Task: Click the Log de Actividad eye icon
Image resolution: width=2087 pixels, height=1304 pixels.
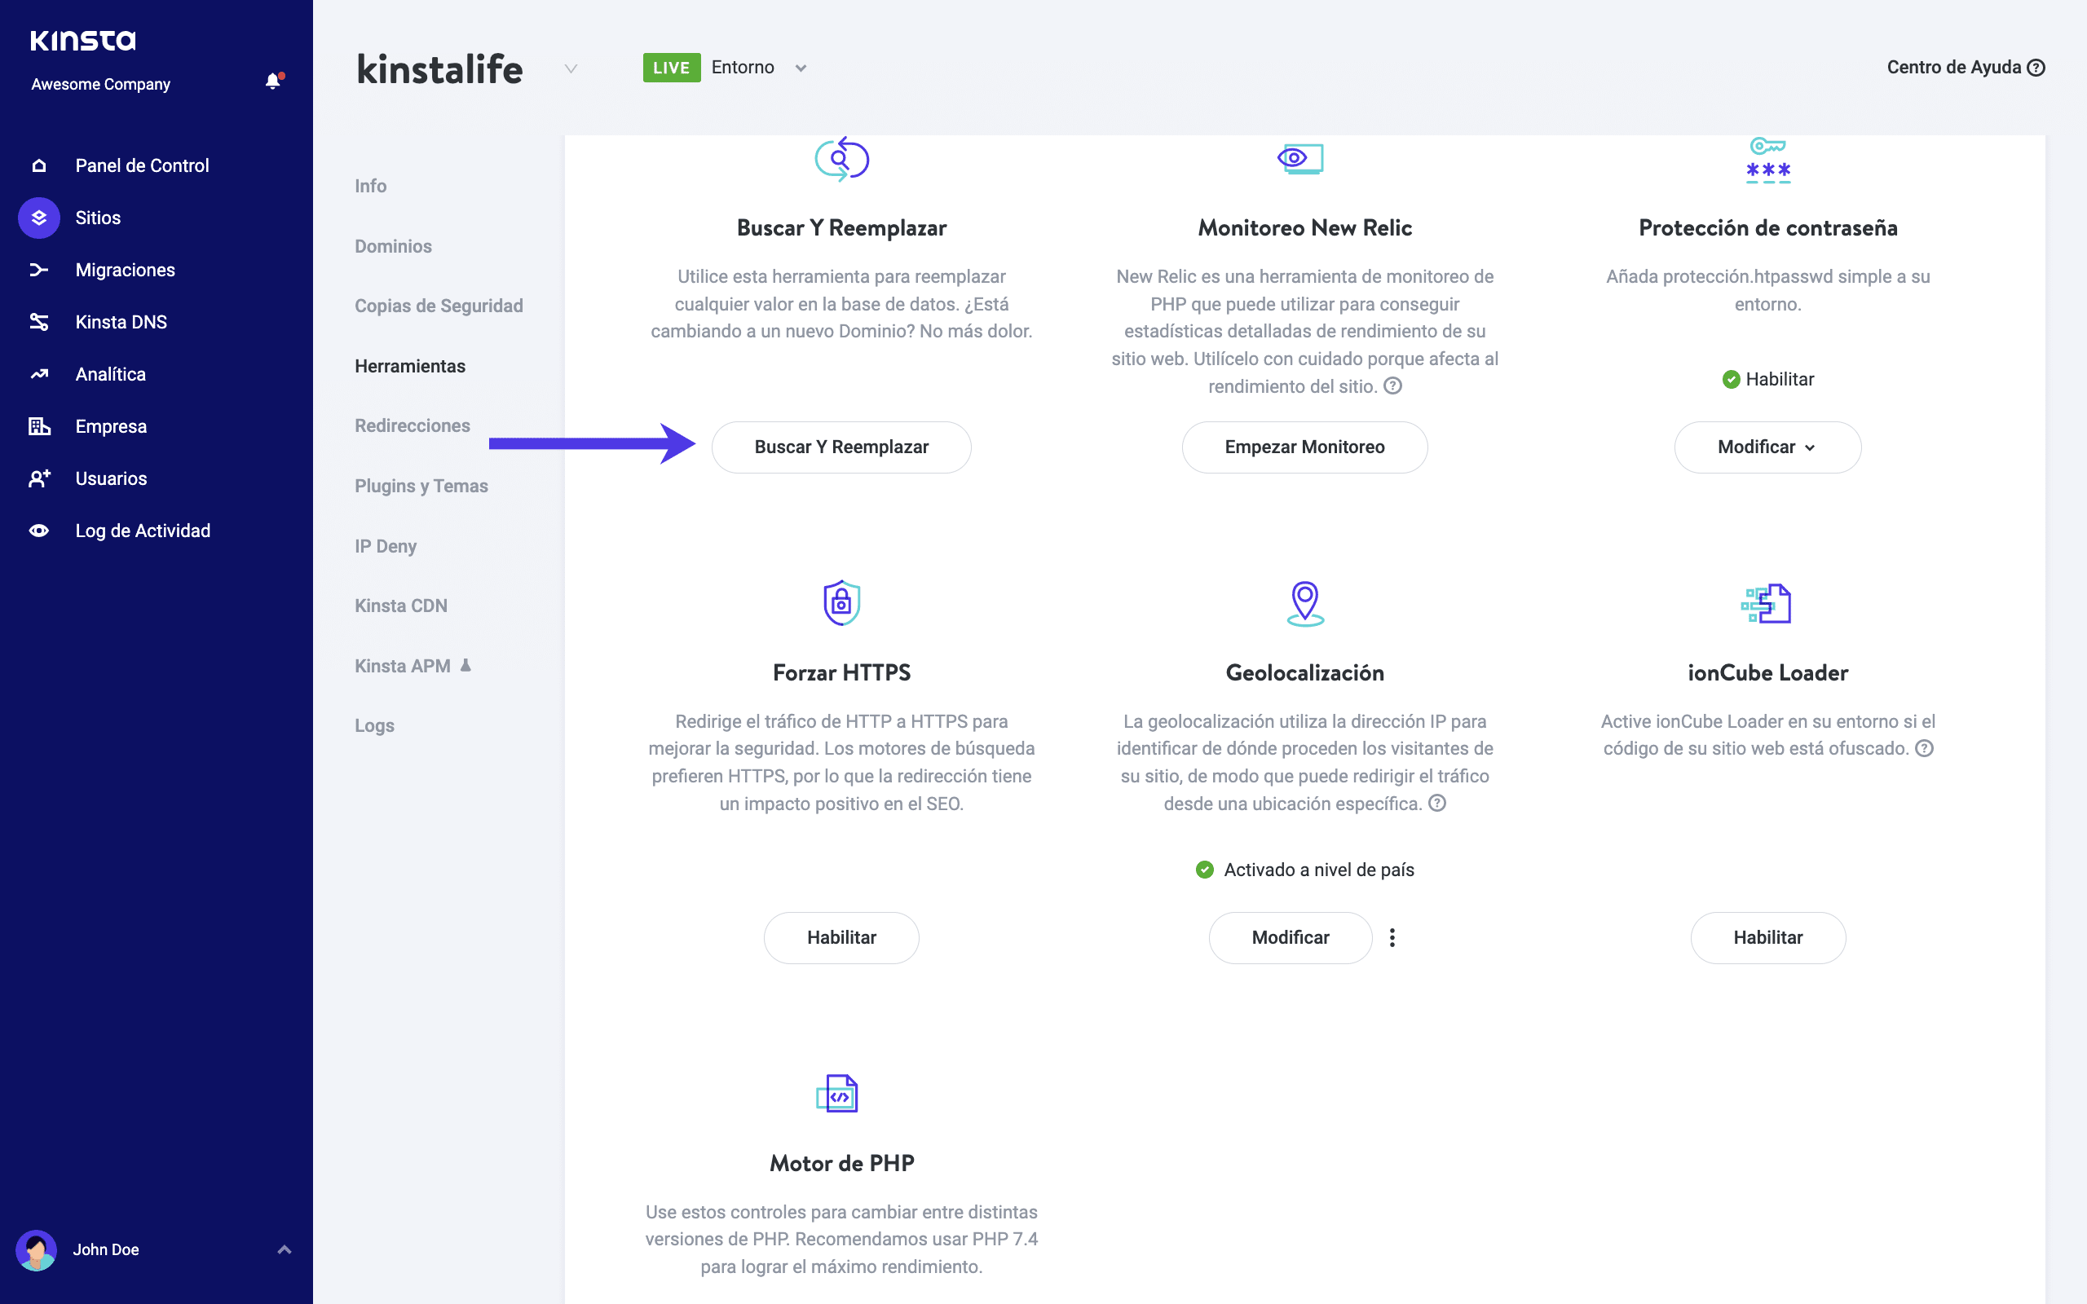Action: pos(39,531)
